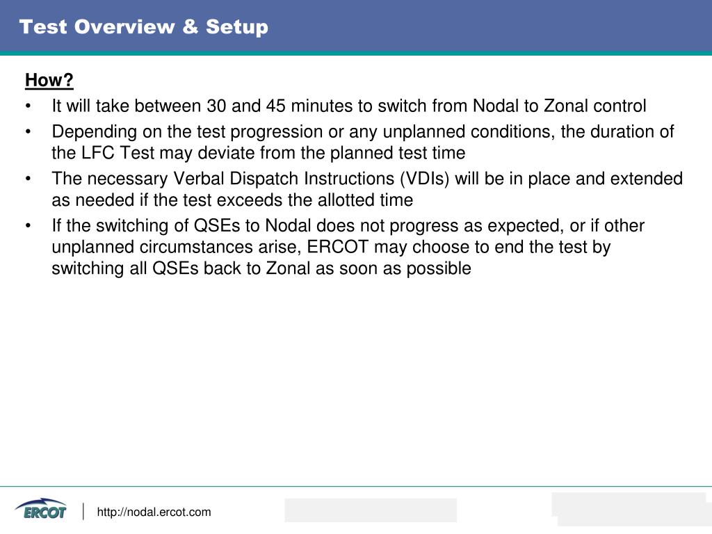The height and width of the screenshot is (534, 712).
Task: Click the vertical divider beside ERCOT logo
Action: pyautogui.click(x=83, y=511)
